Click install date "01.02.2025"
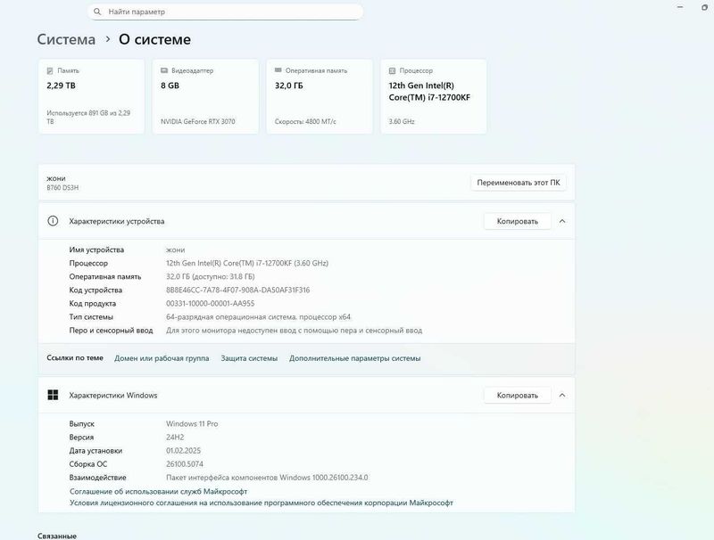714x540 pixels. (x=183, y=451)
